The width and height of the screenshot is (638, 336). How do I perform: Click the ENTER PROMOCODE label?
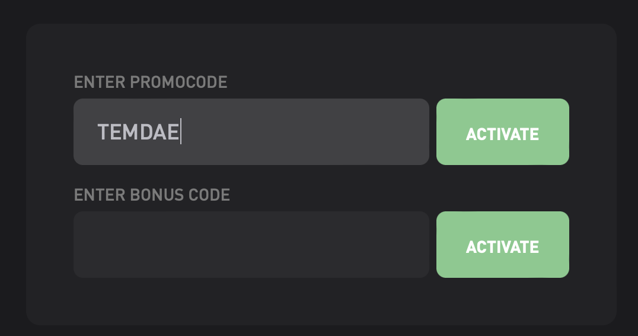click(x=151, y=82)
